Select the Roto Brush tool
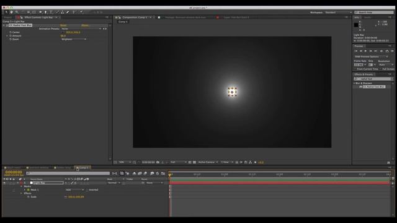This screenshot has width=397, height=223. tap(74, 12)
